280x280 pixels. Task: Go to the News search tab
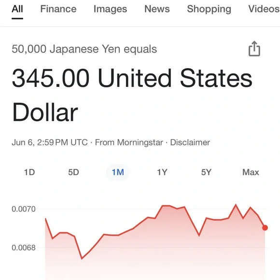click(157, 9)
